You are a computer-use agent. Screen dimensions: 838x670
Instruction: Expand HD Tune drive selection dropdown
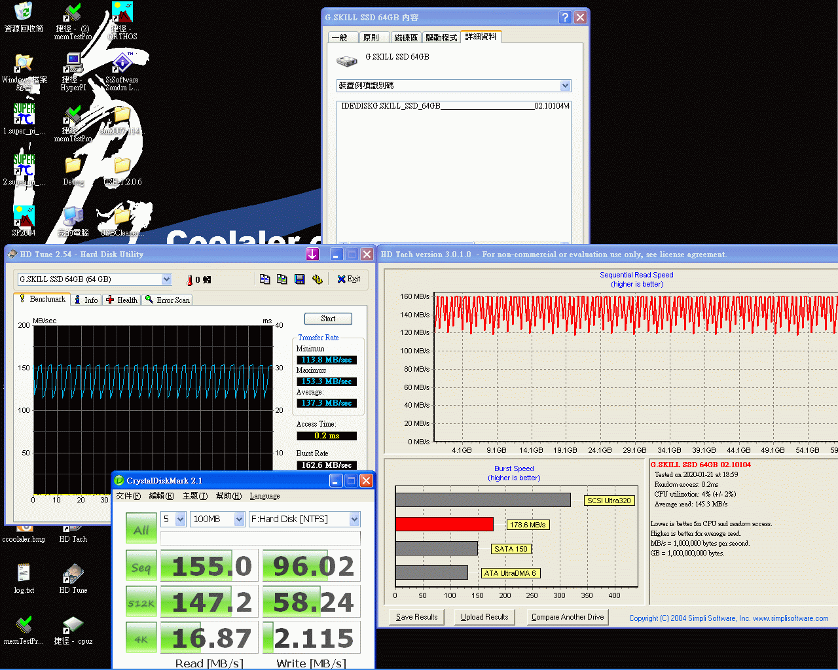(x=166, y=279)
